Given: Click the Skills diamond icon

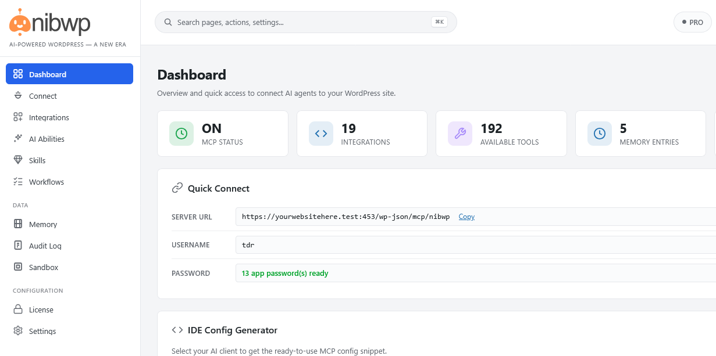Looking at the screenshot, I should [x=18, y=160].
